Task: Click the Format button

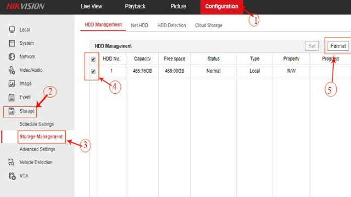Action: (338, 46)
